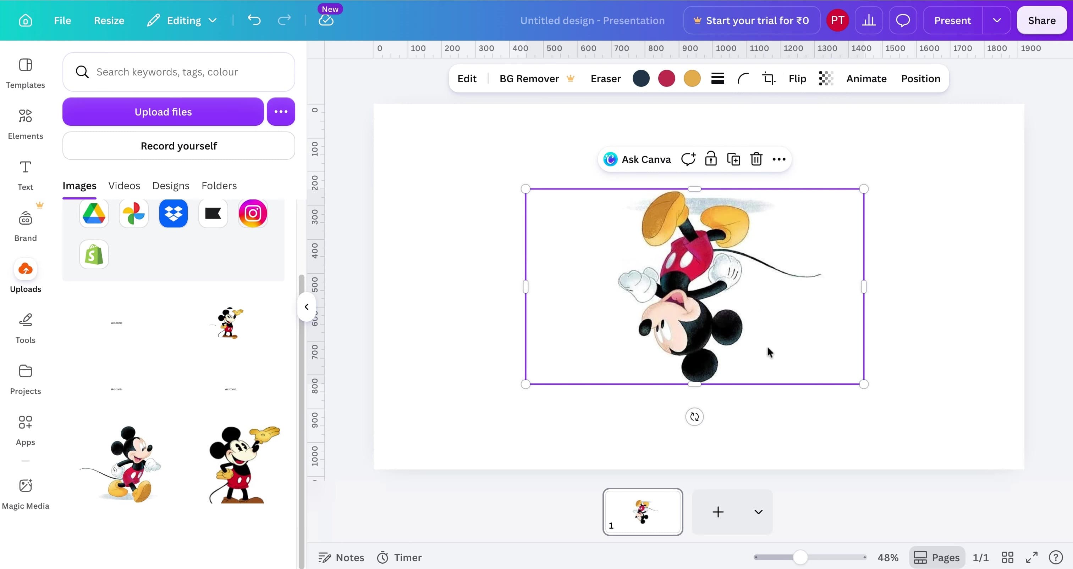Viewport: 1073px width, 569px height.
Task: Go to Canva home icon
Action: point(26,21)
